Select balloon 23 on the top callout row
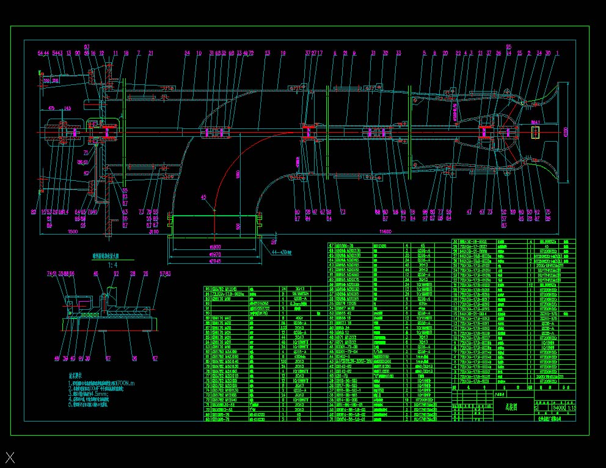 tap(268, 53)
